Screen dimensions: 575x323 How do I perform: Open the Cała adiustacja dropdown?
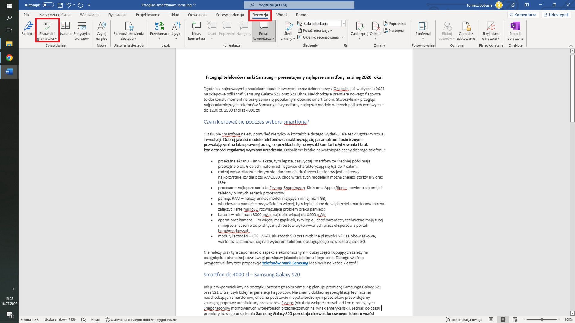(x=343, y=23)
